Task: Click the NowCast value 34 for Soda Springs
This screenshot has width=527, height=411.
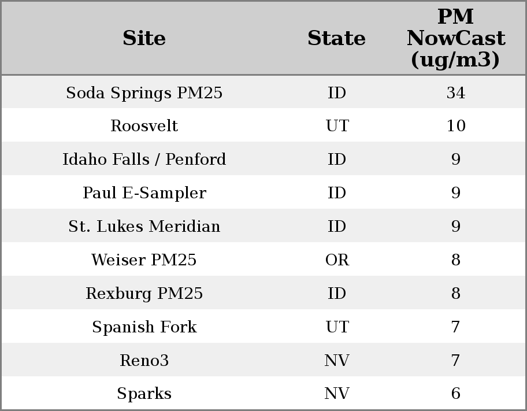Action: click(x=455, y=93)
